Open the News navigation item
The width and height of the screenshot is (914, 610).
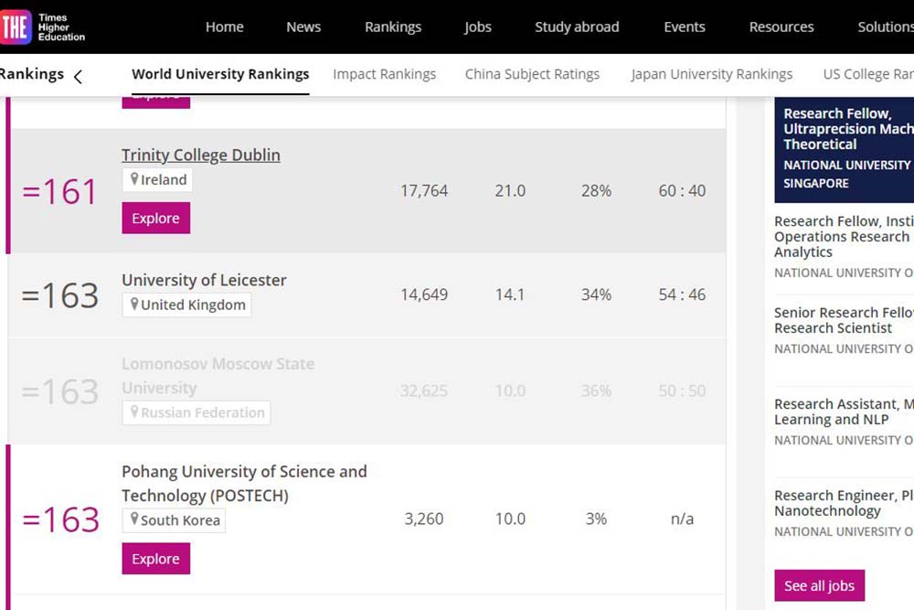coord(303,27)
